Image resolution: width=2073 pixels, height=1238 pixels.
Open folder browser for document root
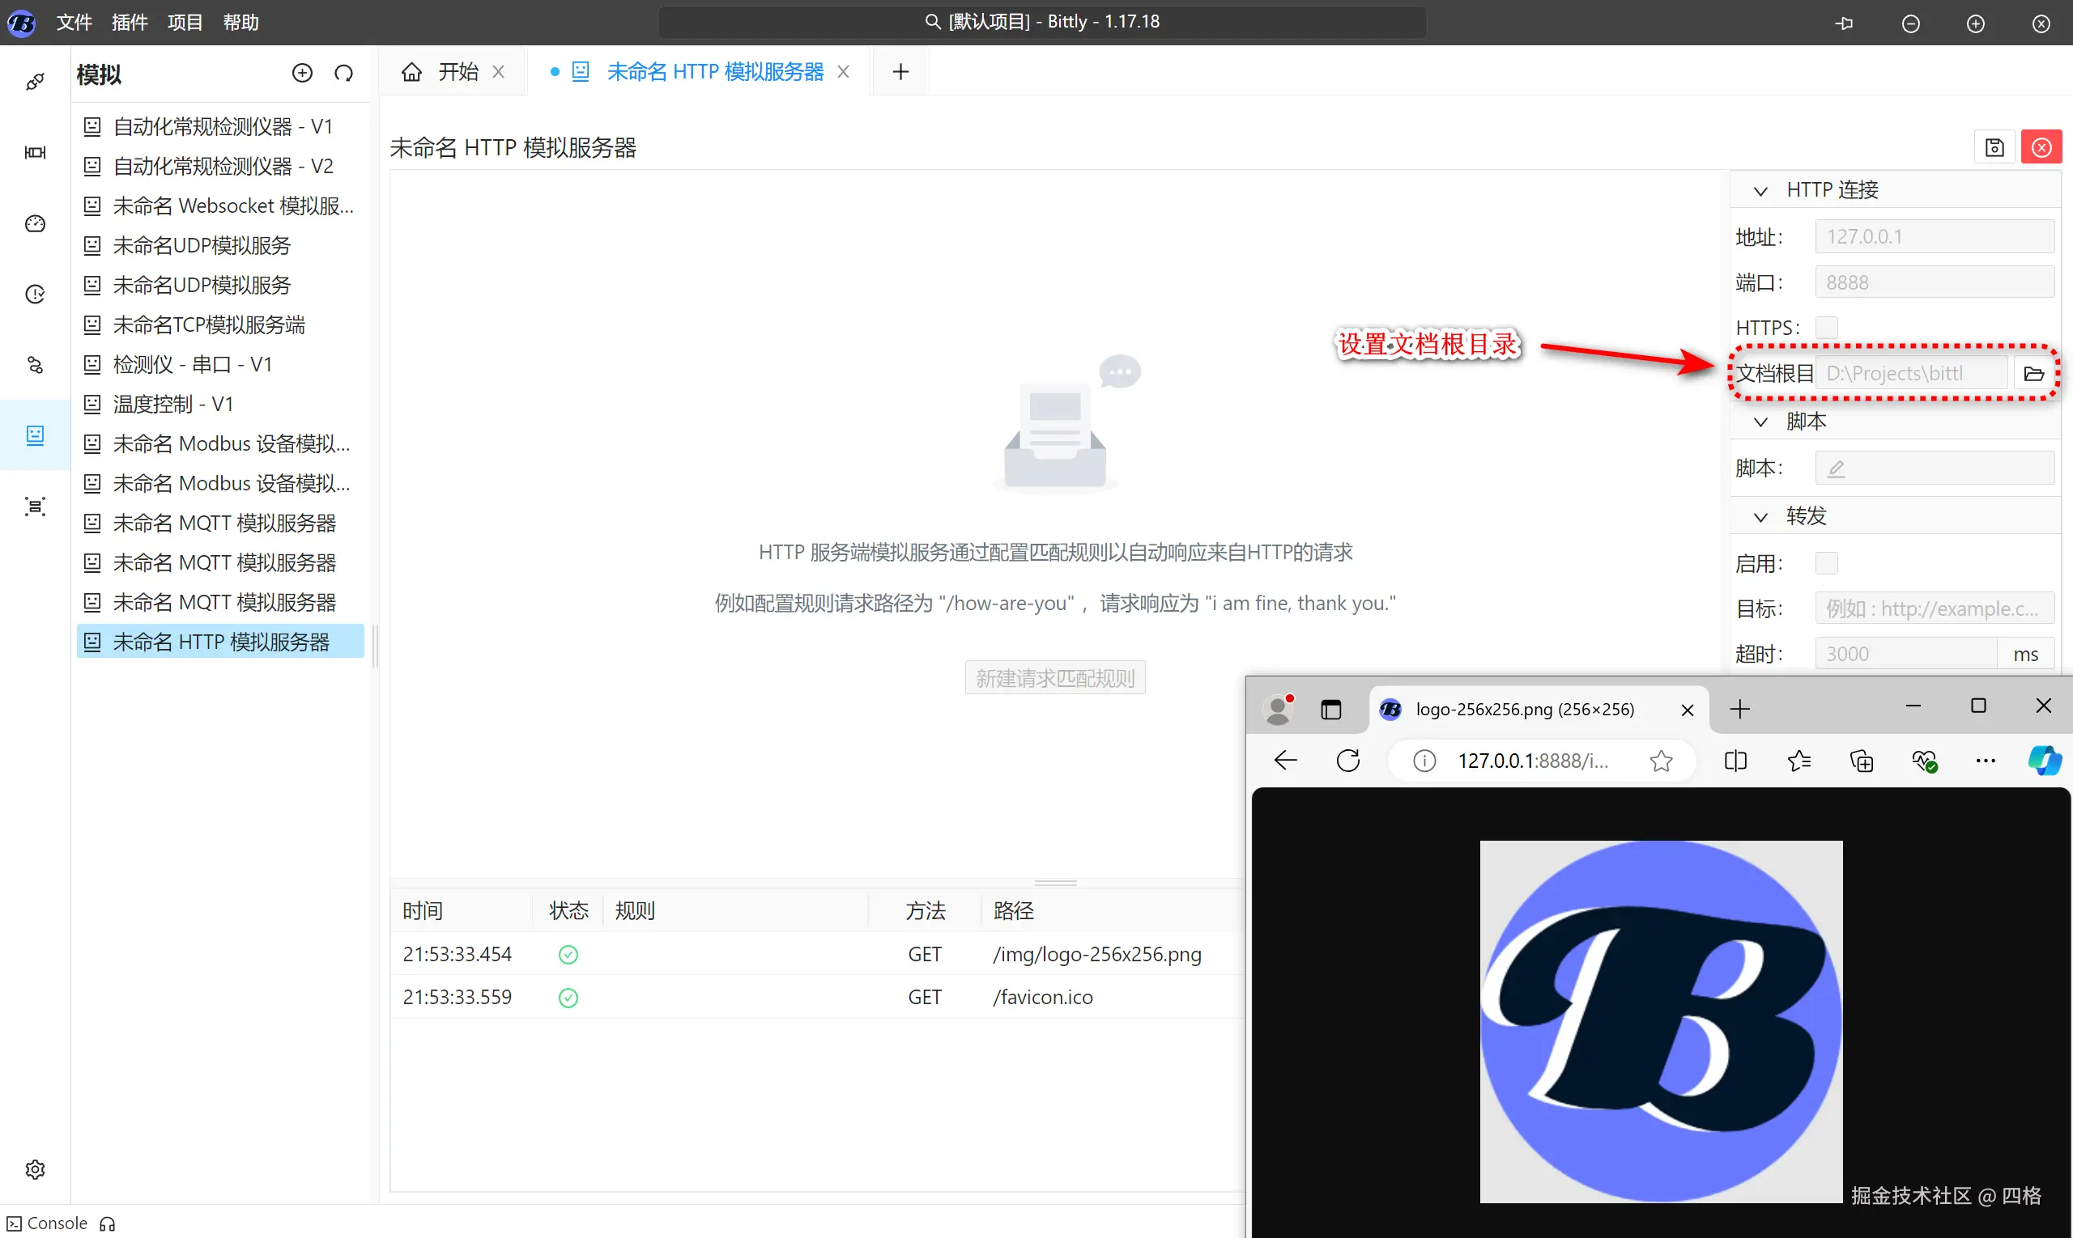[x=2033, y=374]
